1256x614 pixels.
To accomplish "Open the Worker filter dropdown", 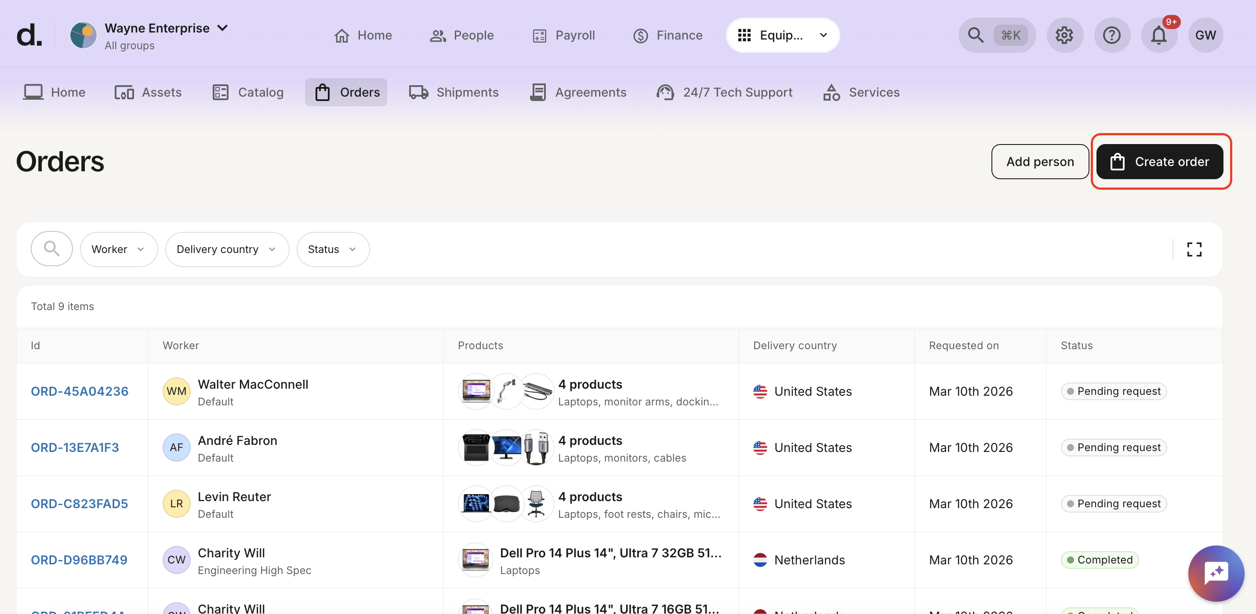I will [x=119, y=249].
